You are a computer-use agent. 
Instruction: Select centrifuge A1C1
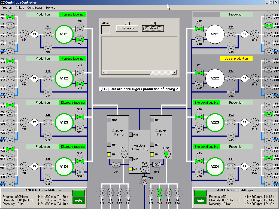(x=64, y=34)
